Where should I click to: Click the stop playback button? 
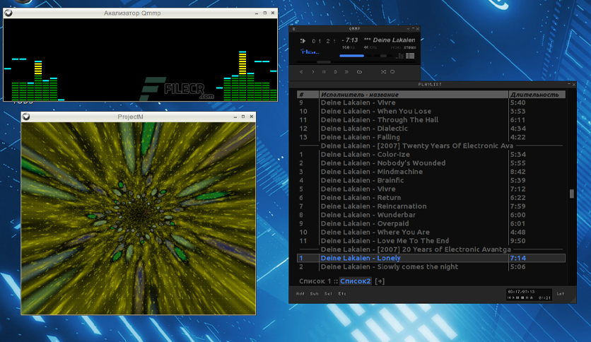click(x=335, y=71)
